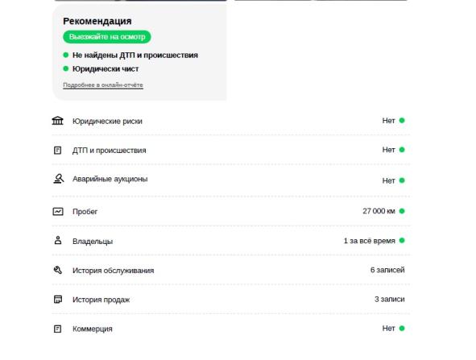Click the bank icon beside Юридические риски

pos(57,121)
